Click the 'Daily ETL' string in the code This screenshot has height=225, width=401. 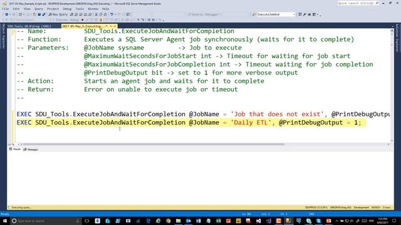pos(251,122)
